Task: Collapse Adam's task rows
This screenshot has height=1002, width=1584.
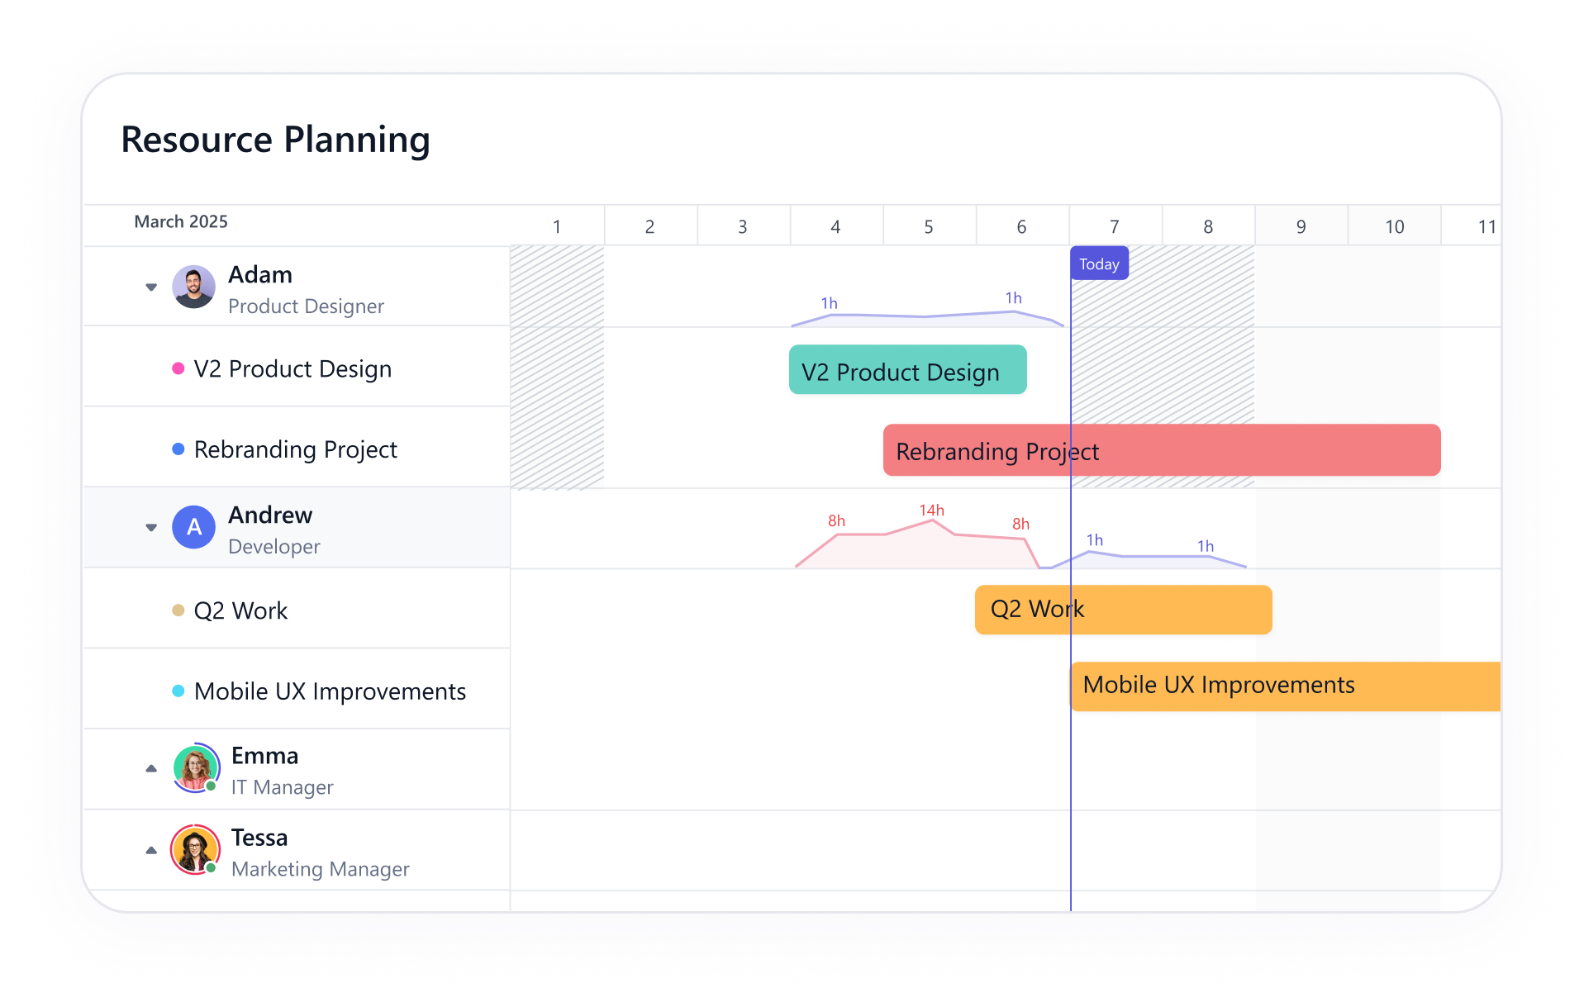Action: pyautogui.click(x=150, y=286)
